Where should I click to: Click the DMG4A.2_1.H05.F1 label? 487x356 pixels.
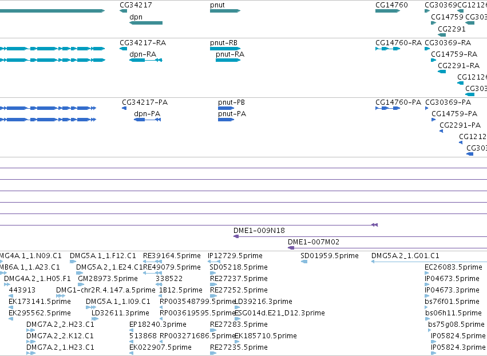pos(37,279)
